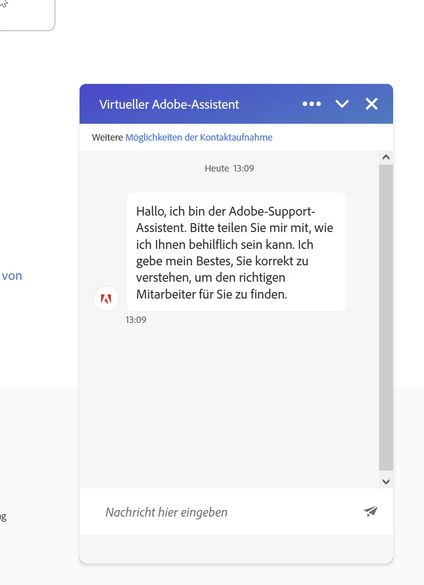The image size is (424, 585).
Task: Close the Virtueller Adobe-Assistent chat
Action: coord(372,104)
